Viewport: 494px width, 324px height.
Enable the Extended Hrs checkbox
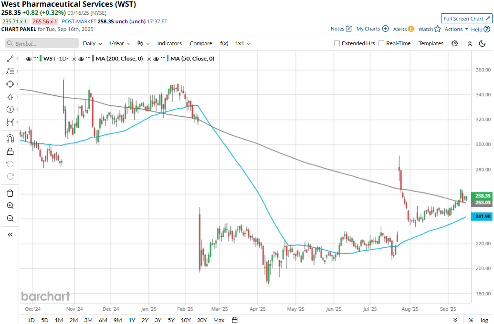[337, 43]
